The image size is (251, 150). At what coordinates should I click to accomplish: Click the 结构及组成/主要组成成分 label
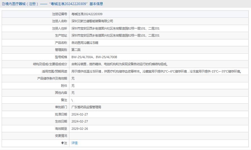[x=50, y=64]
